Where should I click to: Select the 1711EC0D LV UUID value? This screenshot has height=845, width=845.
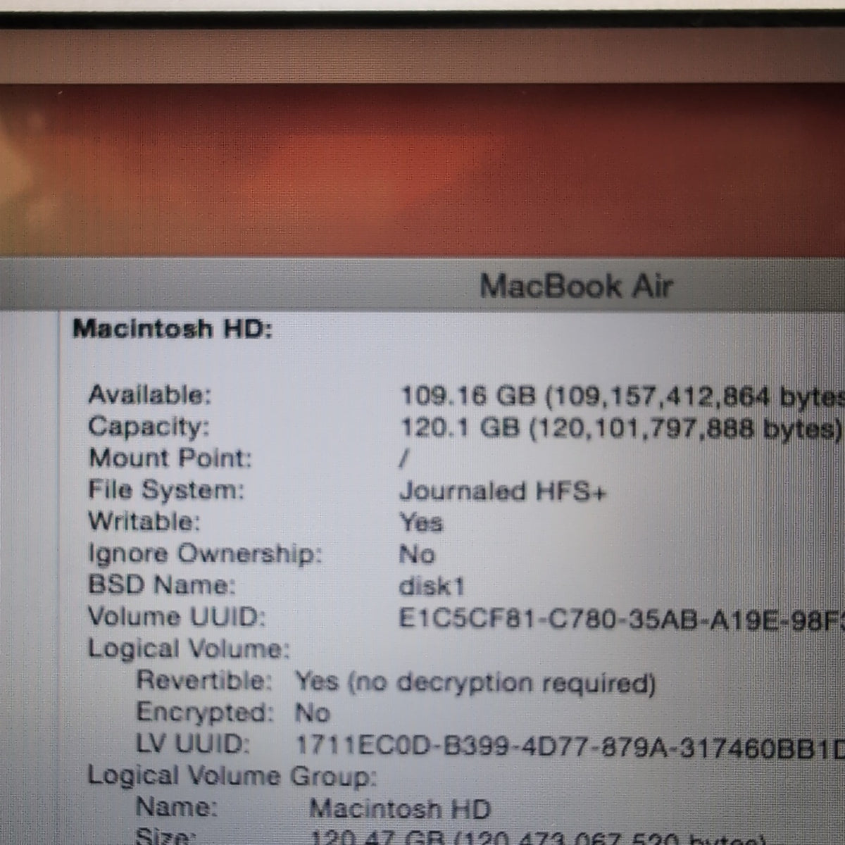pyautogui.click(x=570, y=746)
